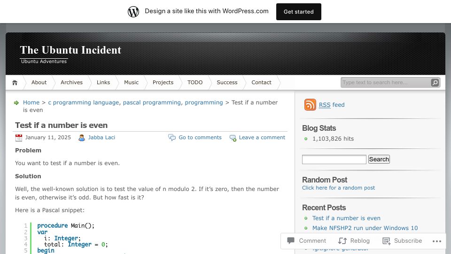Screen dimensions: 451x254
Task: Click the Ubuntu Adventures tagline
Action: click(x=44, y=61)
